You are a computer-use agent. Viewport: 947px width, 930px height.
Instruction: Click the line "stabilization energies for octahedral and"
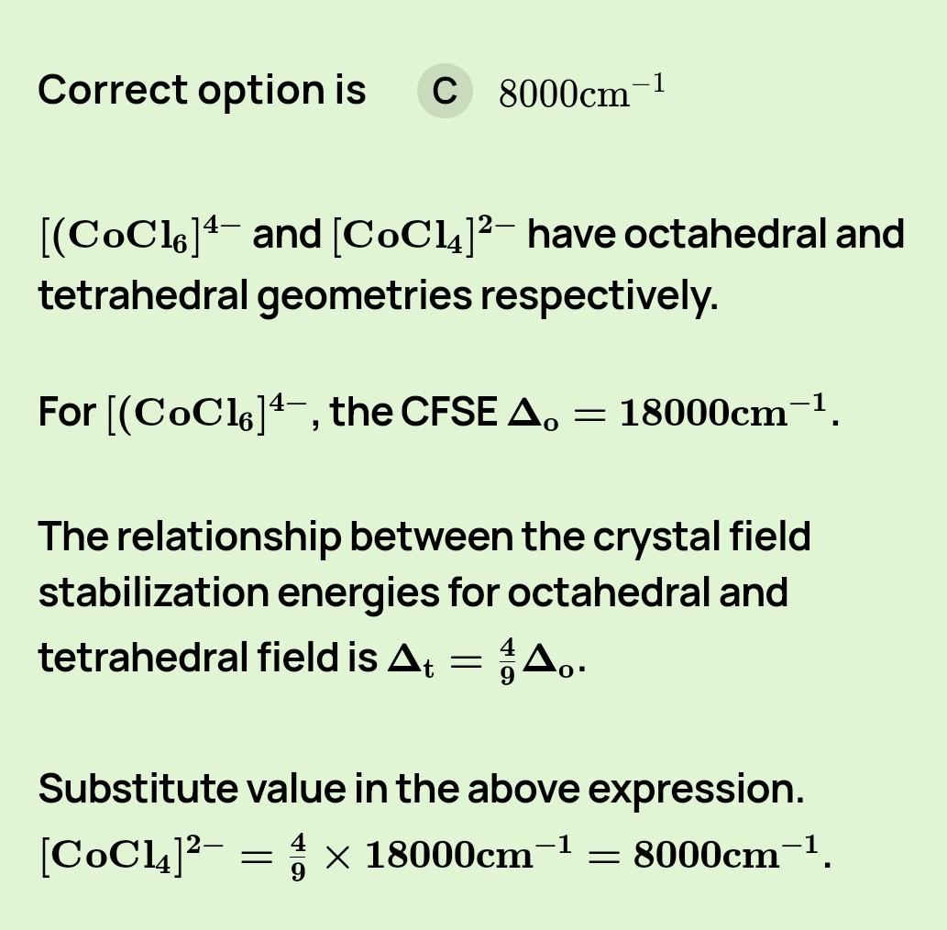click(x=413, y=592)
